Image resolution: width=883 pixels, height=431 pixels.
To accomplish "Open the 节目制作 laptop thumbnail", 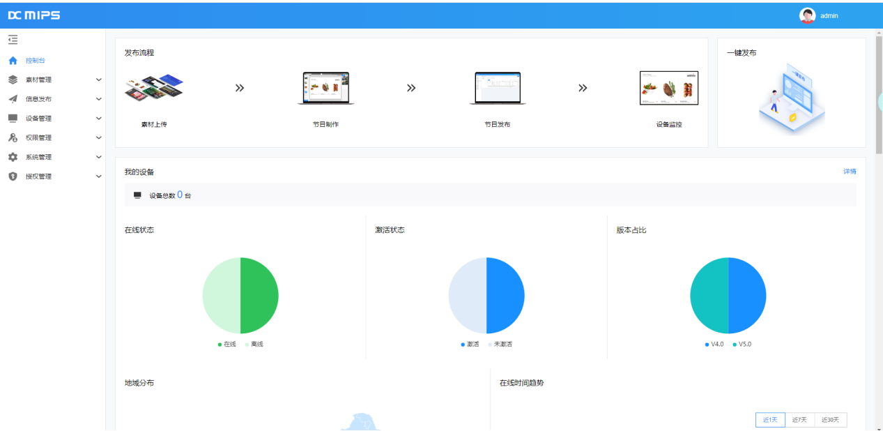I will [326, 88].
